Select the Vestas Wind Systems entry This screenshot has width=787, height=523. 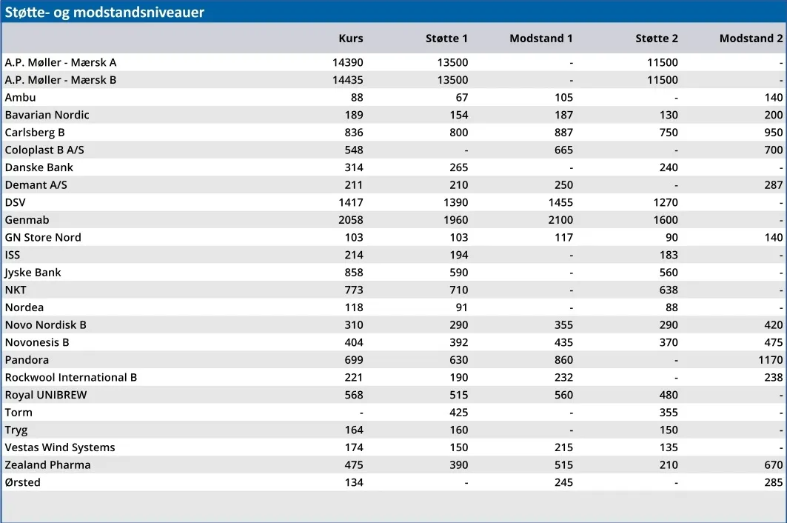pyautogui.click(x=59, y=447)
